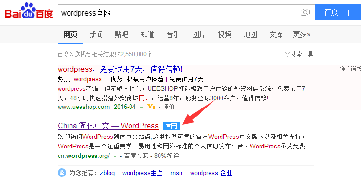Click recommended search wordpress 企业

click(211, 173)
